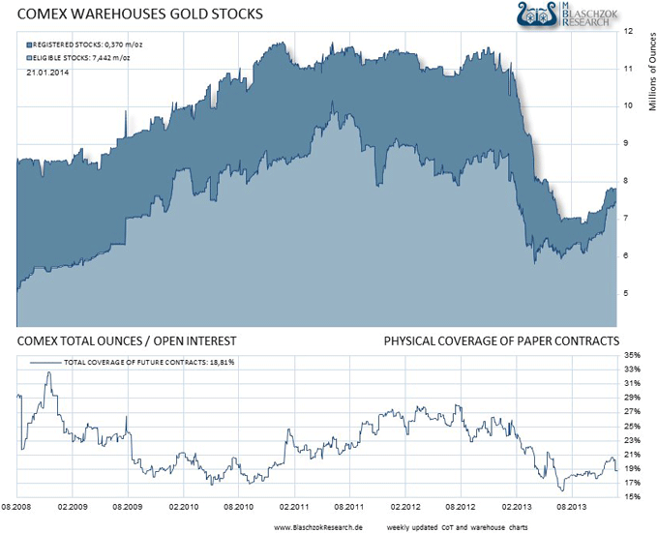This screenshot has height=533, width=658.
Task: Click the 'BLASCHZOK RESEARCH' logo text
Action: coord(589,15)
